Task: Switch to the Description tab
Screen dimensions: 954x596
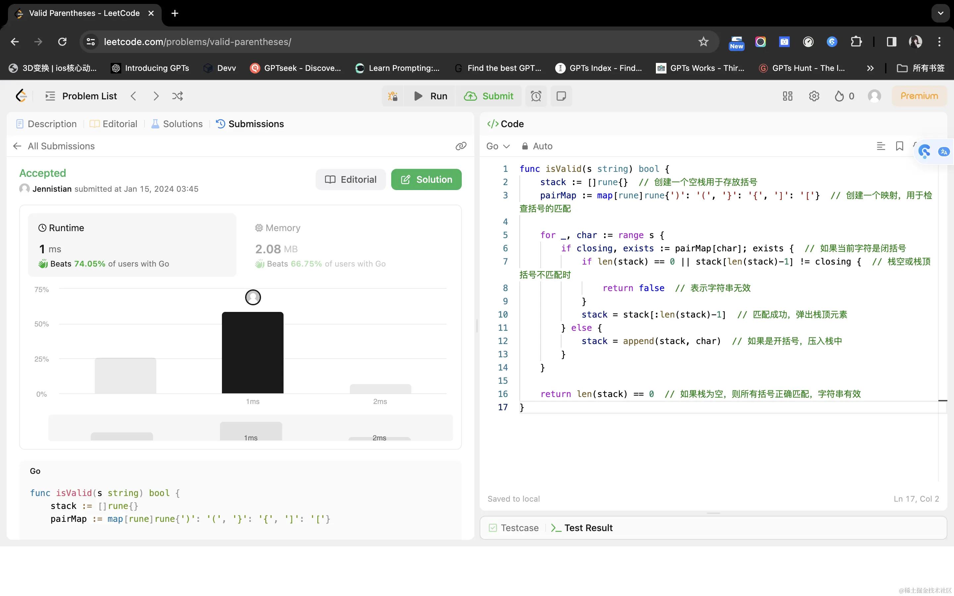Action: pyautogui.click(x=46, y=124)
